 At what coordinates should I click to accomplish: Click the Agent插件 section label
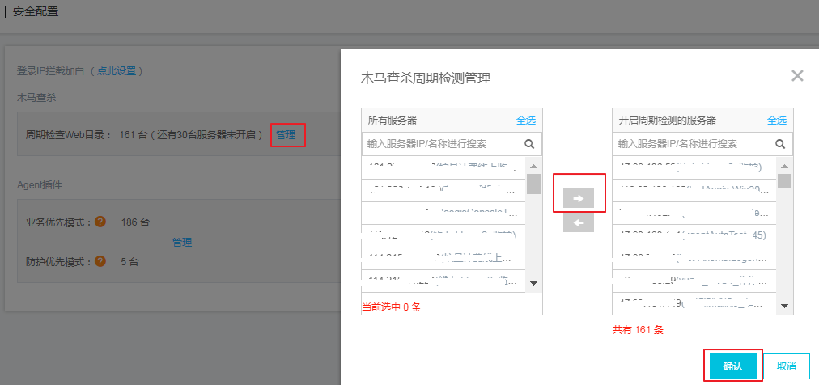click(40, 184)
